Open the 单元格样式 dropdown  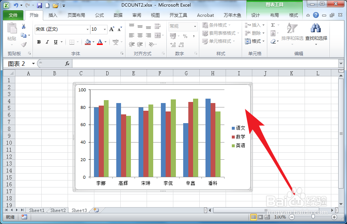coord(218,41)
